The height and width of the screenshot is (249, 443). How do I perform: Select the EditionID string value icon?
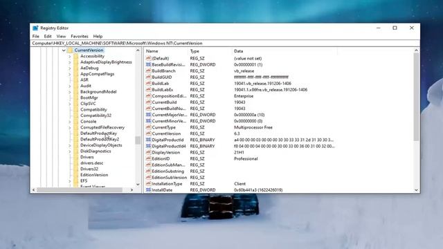coord(148,158)
